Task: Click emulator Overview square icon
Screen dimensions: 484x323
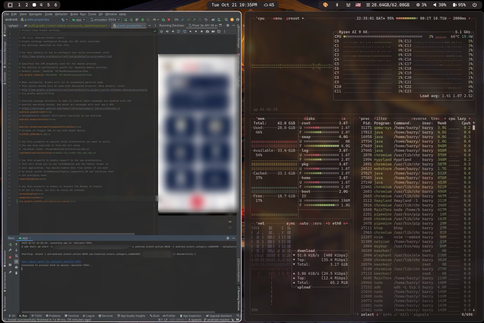Action: coord(202,31)
